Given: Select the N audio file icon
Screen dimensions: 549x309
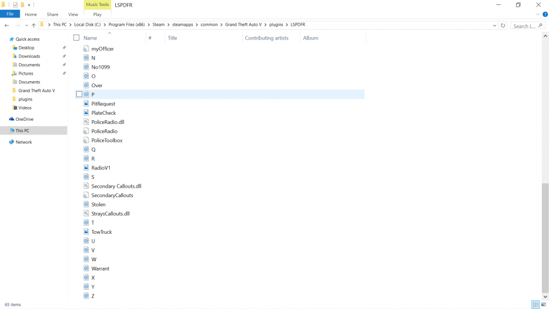Looking at the screenshot, I should coord(86,58).
